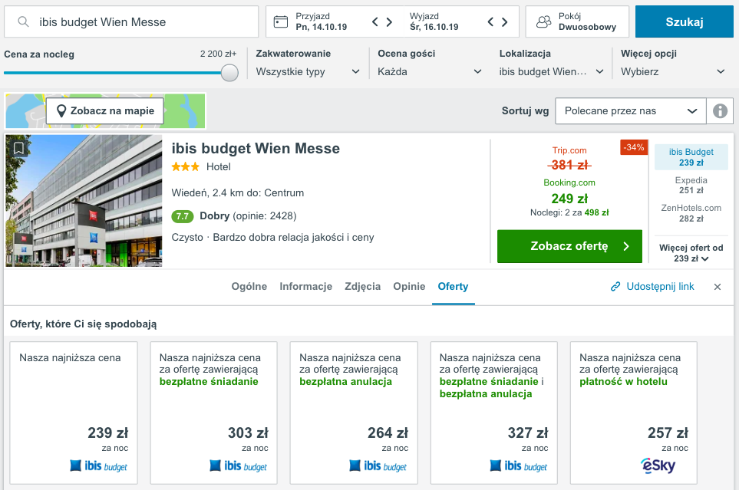Screen dimensions: 739x490
Task: Open the Zobacz na mapie map view
Action: [x=105, y=110]
